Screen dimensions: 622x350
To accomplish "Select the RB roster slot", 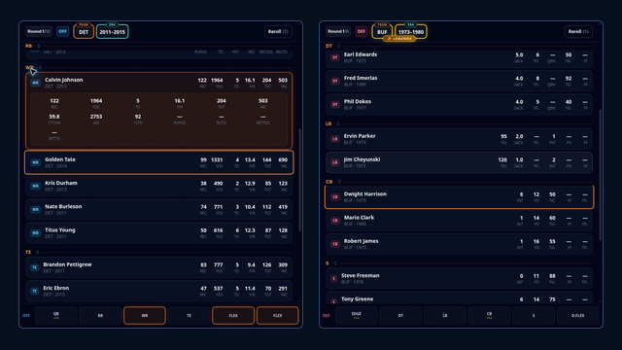I will pos(100,315).
